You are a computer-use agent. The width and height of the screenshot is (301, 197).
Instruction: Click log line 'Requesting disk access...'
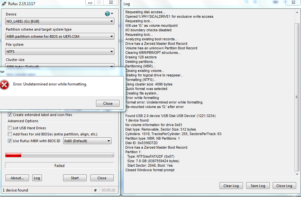tap(145, 12)
